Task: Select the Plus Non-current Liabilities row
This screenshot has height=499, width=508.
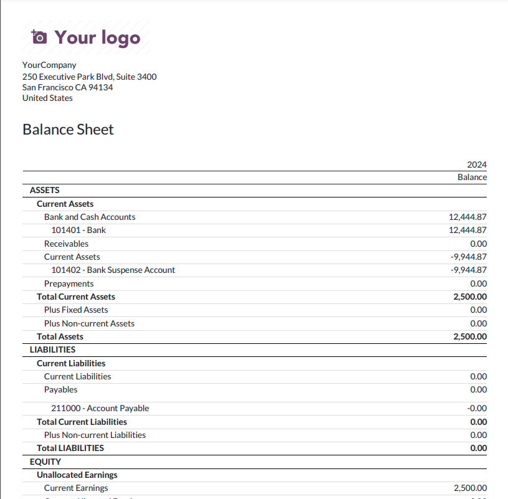Action: pos(95,435)
